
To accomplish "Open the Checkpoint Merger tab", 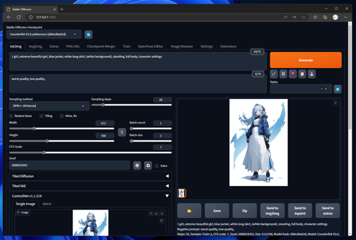I will (x=101, y=46).
